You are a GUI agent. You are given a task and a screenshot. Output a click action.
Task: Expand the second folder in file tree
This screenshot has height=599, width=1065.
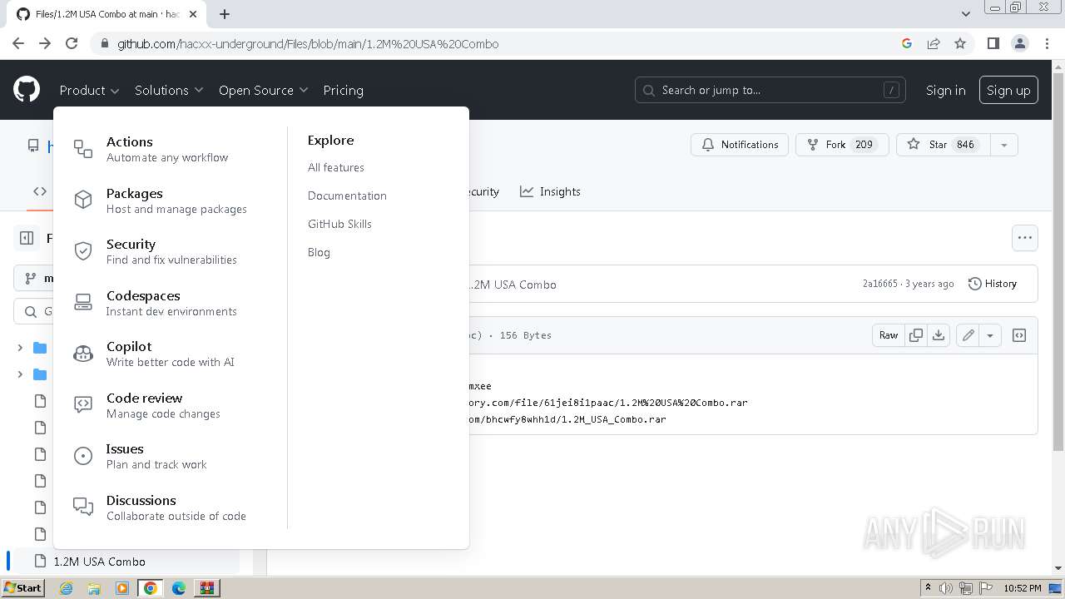pyautogui.click(x=20, y=374)
